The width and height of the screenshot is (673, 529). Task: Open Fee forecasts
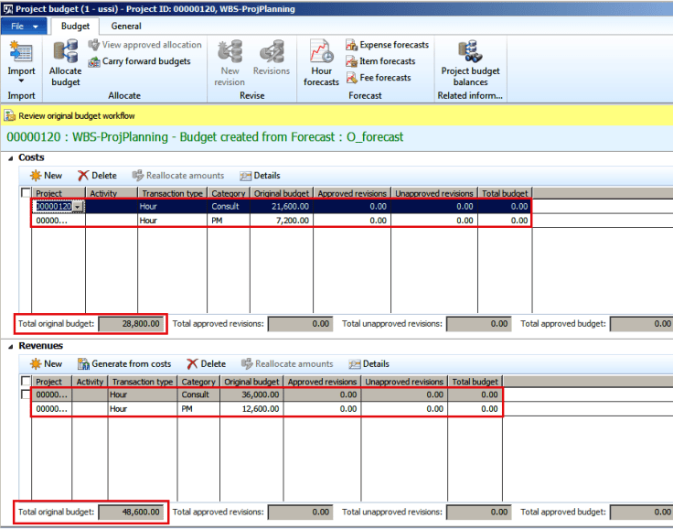352,78
